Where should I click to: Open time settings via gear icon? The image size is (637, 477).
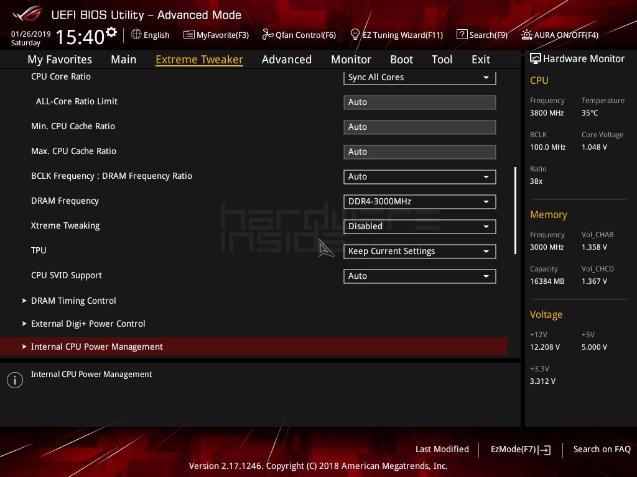point(111,32)
